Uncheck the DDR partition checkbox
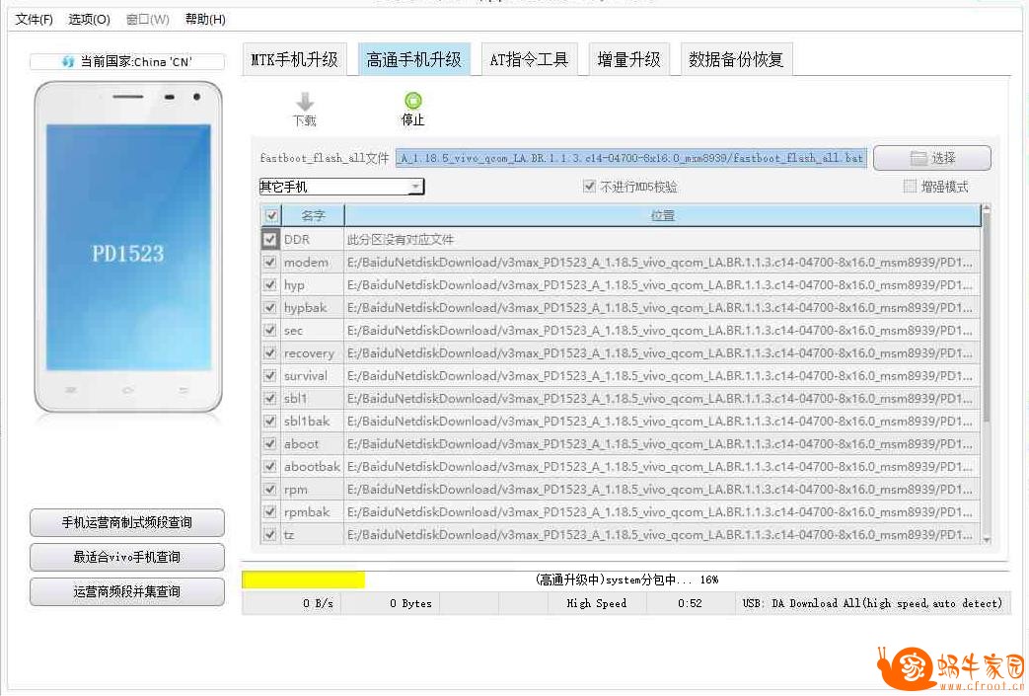 (269, 239)
